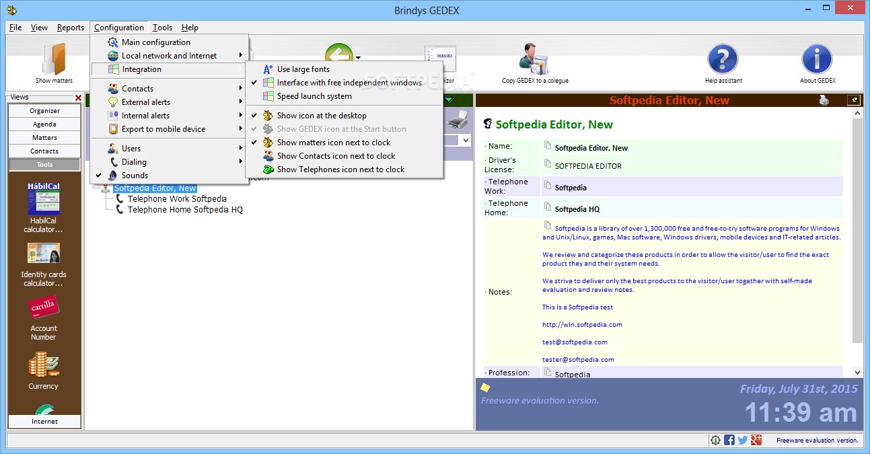Screen dimensions: 870x454
Task: Switch to the Contacts view
Action: click(x=44, y=151)
